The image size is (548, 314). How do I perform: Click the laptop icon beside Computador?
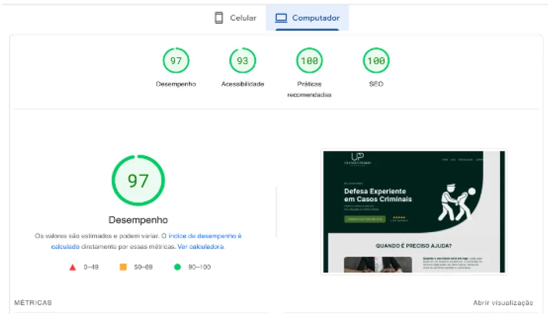[x=281, y=18]
